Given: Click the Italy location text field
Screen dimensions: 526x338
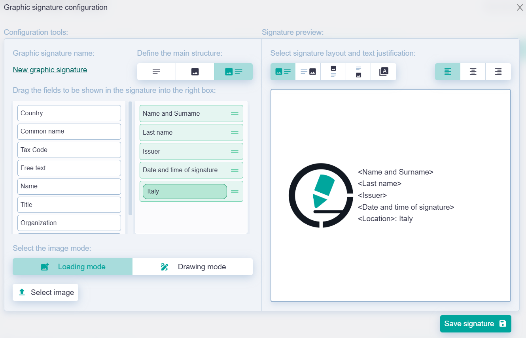Looking at the screenshot, I should tap(184, 192).
